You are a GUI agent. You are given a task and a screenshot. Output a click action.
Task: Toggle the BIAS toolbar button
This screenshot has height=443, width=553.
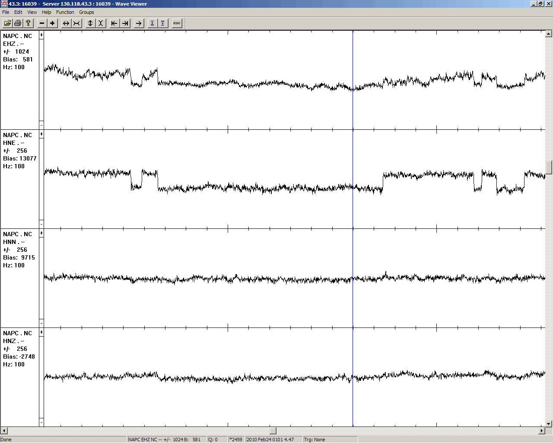(x=177, y=23)
